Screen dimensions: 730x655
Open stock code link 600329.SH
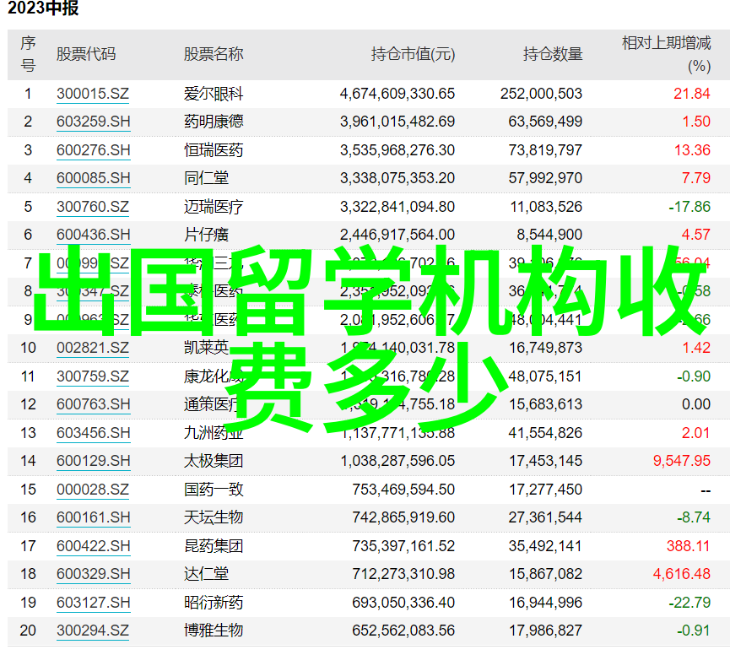click(x=93, y=574)
